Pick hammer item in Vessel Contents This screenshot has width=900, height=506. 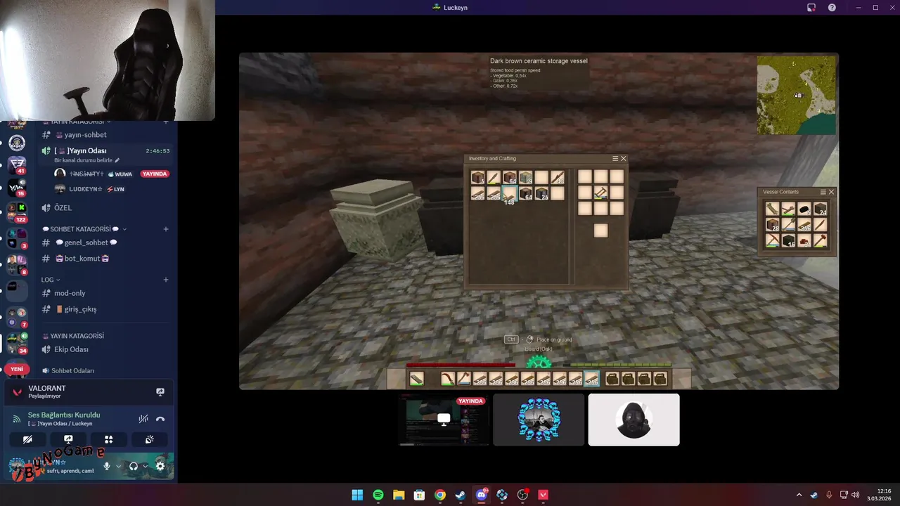click(x=820, y=241)
